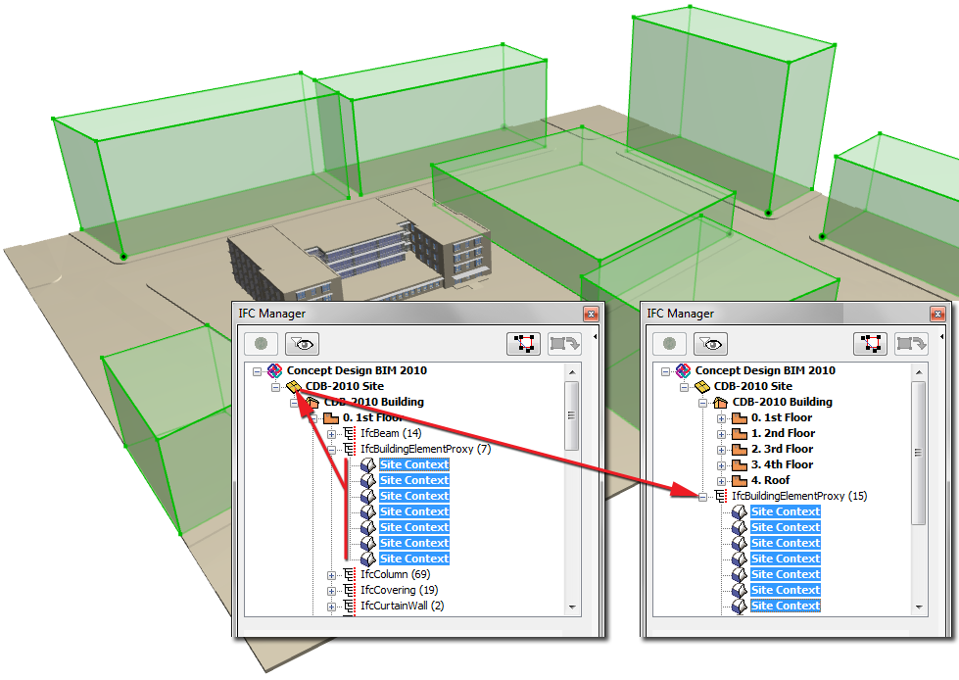The width and height of the screenshot is (959, 680).
Task: Select IfcCovering (19) label
Action: [x=400, y=591]
